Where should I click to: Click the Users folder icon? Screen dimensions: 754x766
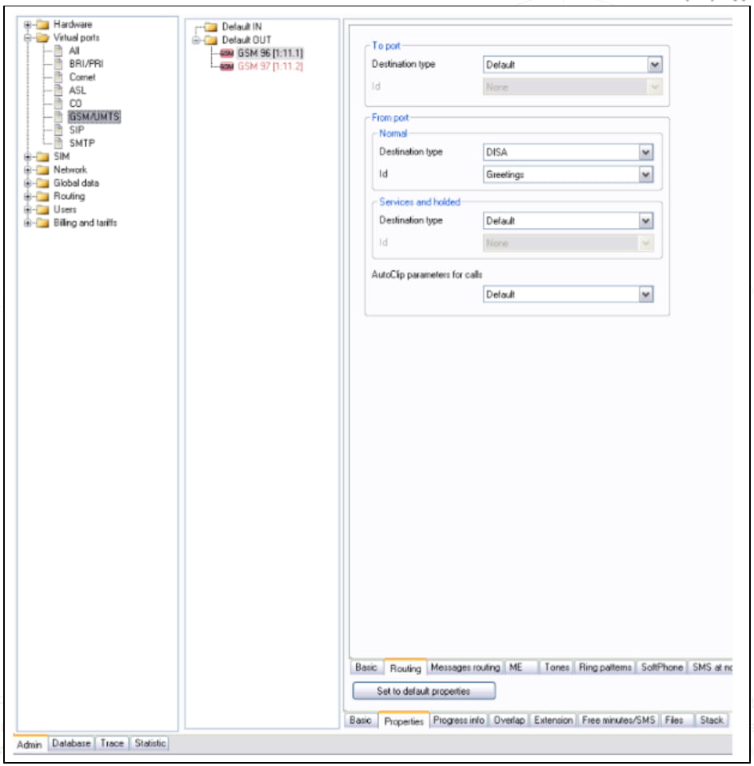pos(43,209)
